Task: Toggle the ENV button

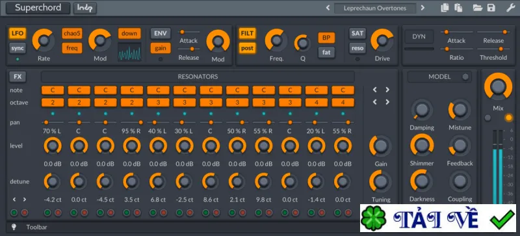Action: click(x=161, y=34)
